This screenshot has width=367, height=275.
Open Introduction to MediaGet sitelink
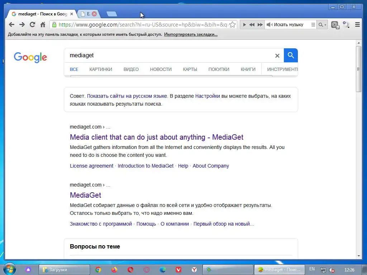[146, 166]
